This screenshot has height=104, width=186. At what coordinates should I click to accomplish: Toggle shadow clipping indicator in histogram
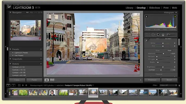[146, 16]
